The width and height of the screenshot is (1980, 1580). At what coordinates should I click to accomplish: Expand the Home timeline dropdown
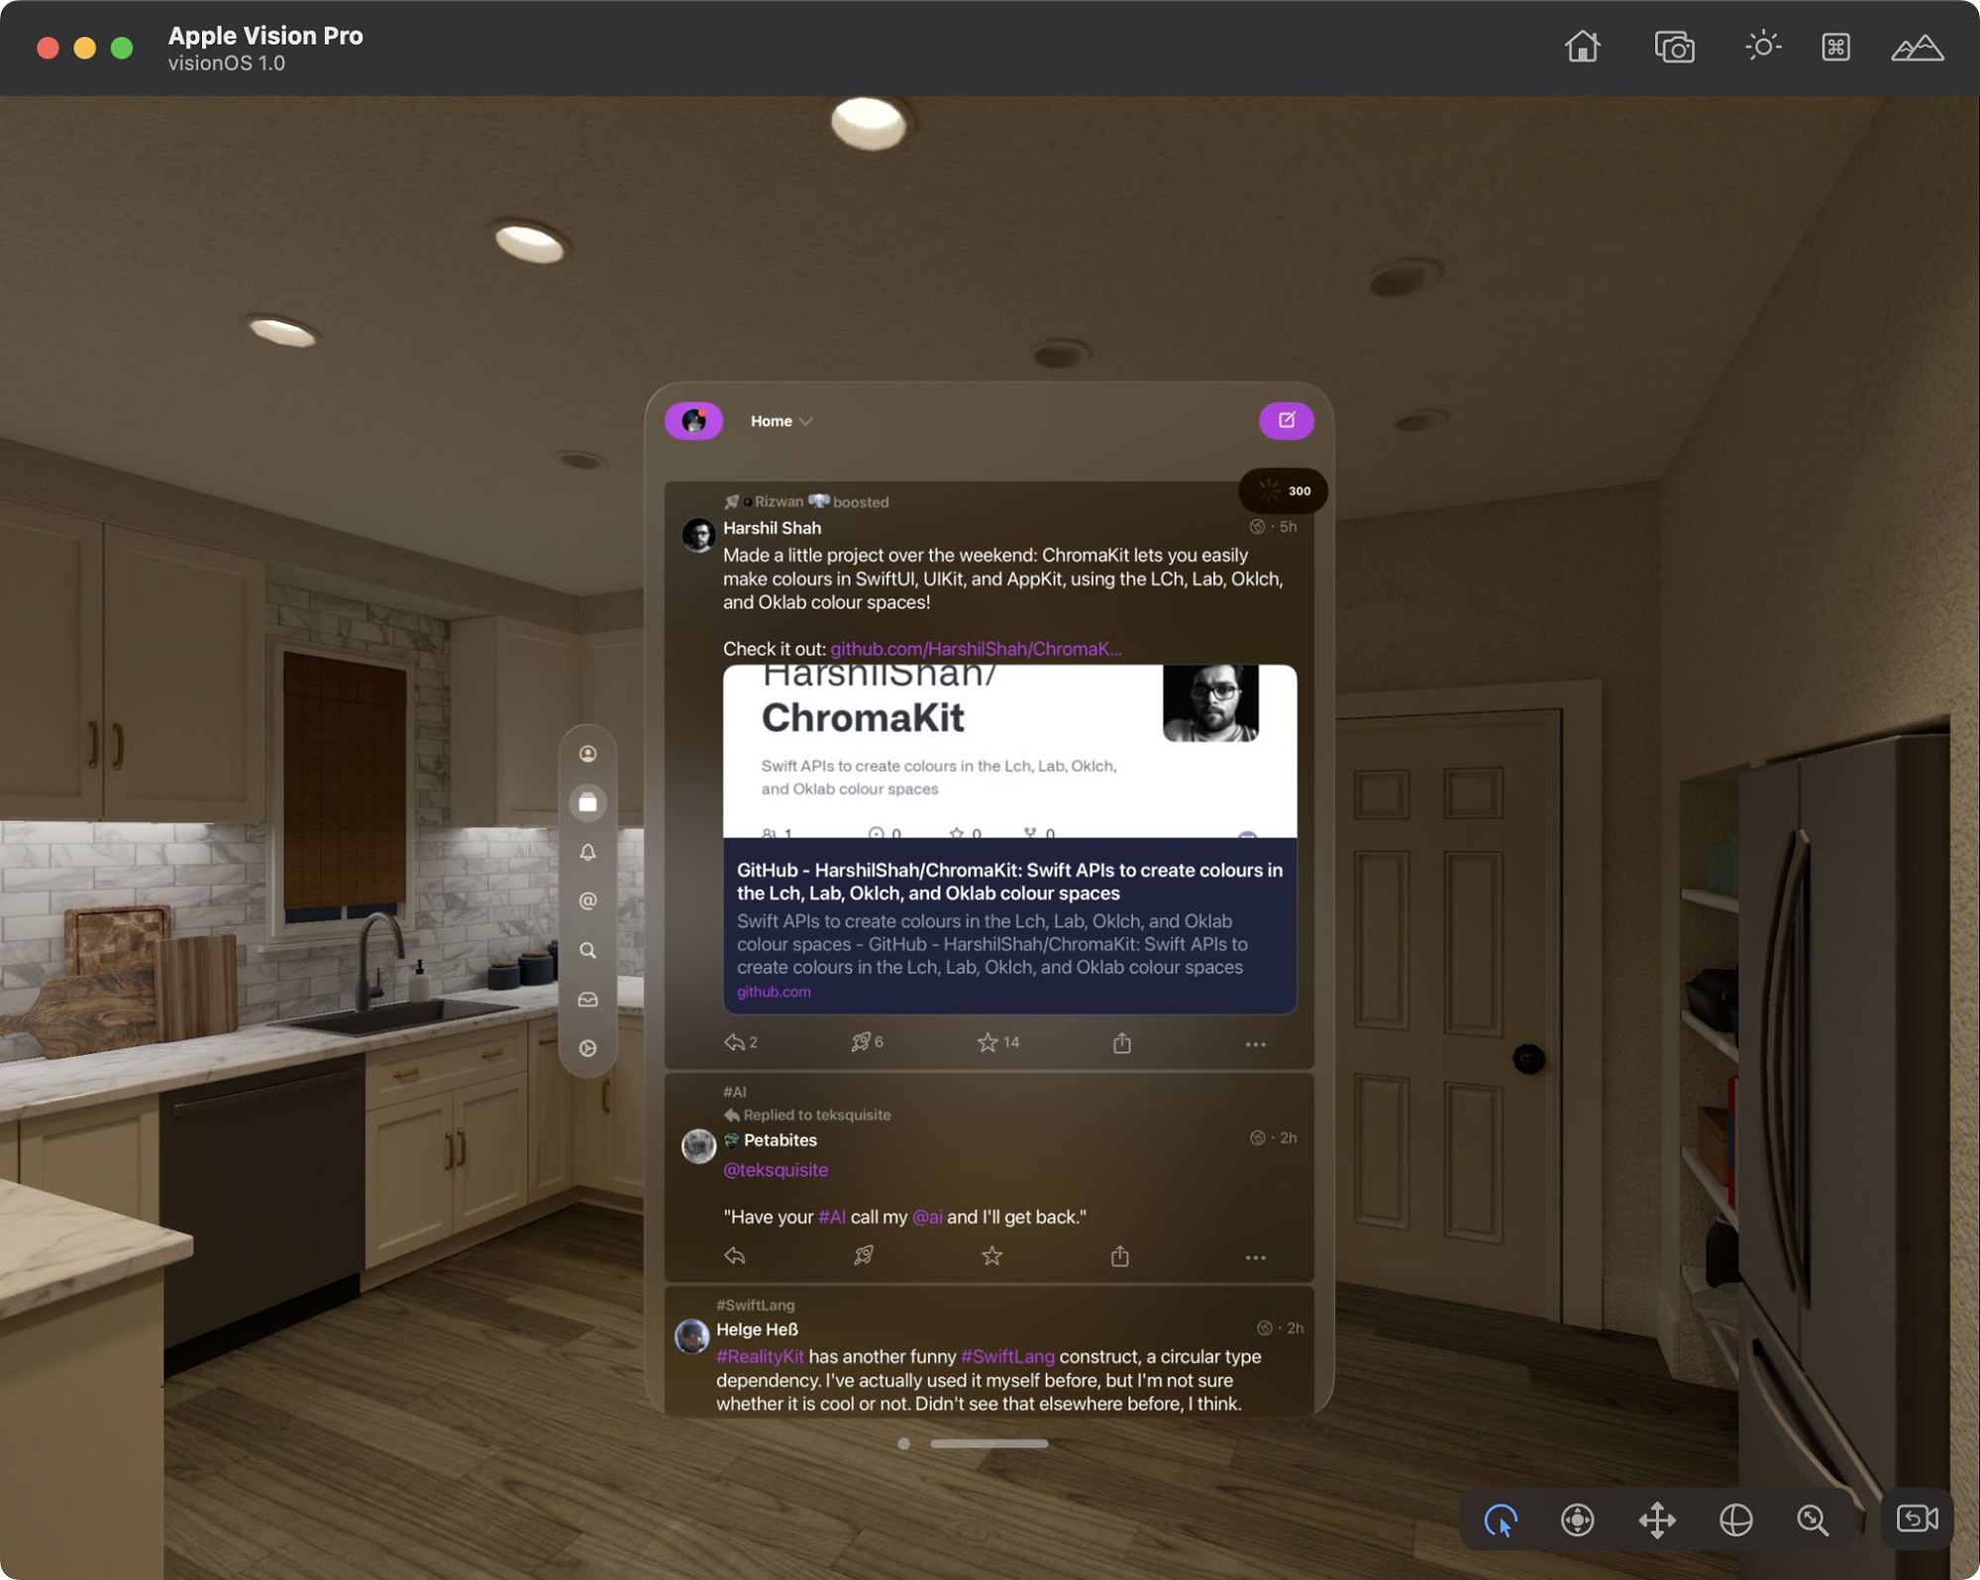[x=781, y=421]
